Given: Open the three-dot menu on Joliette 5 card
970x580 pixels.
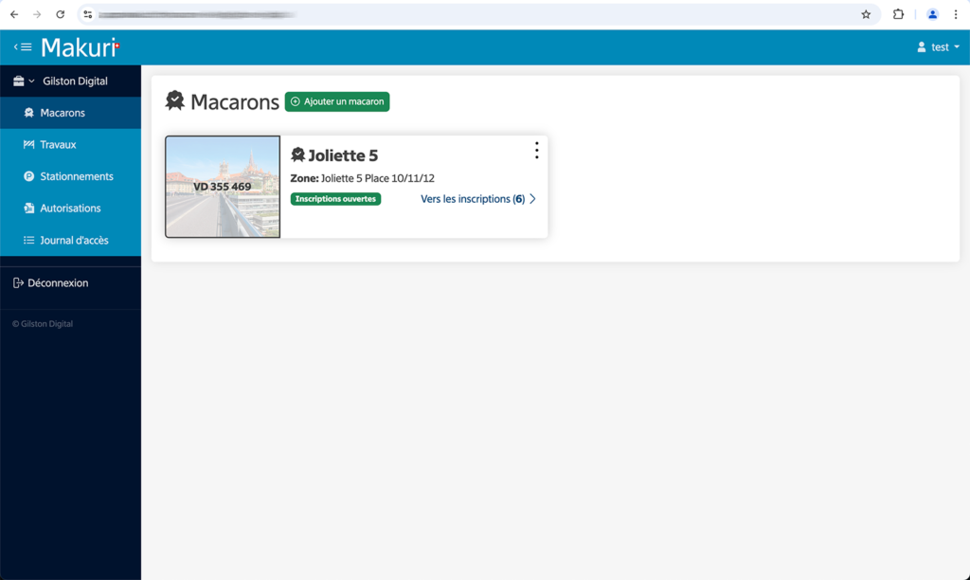Looking at the screenshot, I should pyautogui.click(x=536, y=151).
